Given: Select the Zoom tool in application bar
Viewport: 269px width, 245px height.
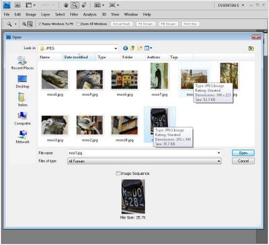Looking at the screenshot, I should coord(75,5).
